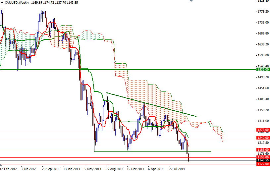Click the 5 May 2013 date label

(x=92, y=169)
